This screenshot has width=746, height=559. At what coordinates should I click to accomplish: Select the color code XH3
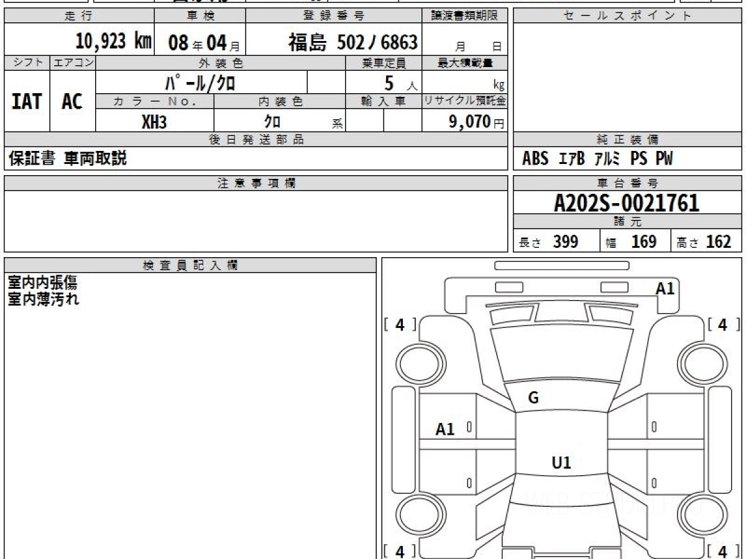click(154, 122)
